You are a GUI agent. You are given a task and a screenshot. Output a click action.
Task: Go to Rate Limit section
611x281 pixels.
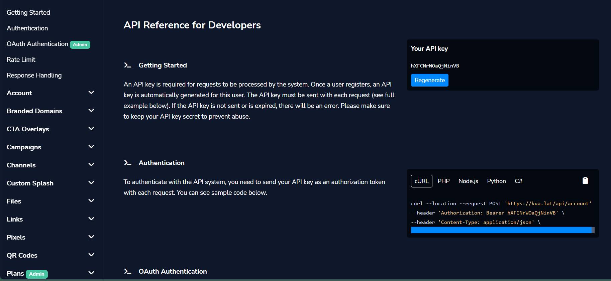21,59
